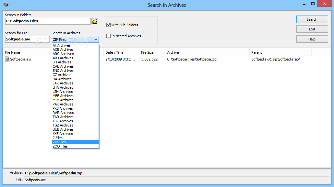Disable the With Sub-Folders checkbox
This screenshot has width=334, height=187.
point(108,25)
